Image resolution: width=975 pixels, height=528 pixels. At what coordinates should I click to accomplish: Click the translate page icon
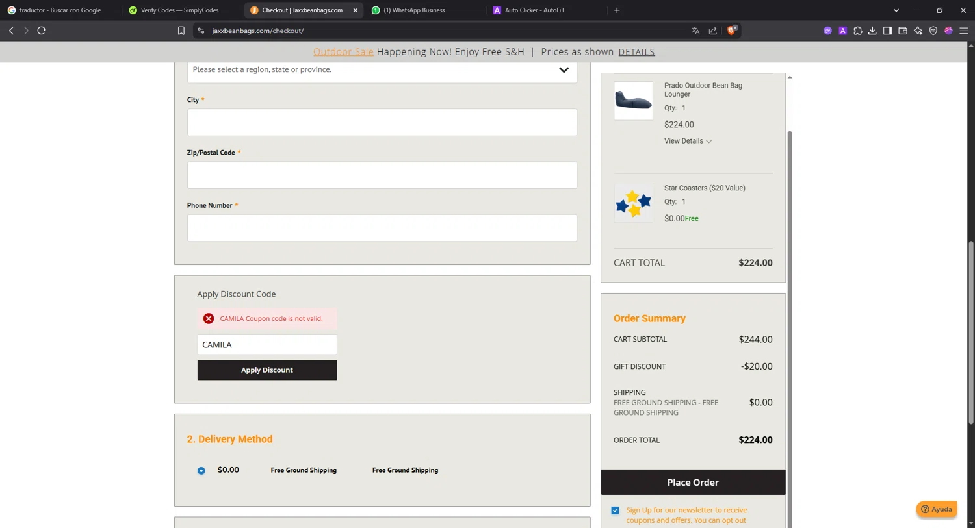695,31
